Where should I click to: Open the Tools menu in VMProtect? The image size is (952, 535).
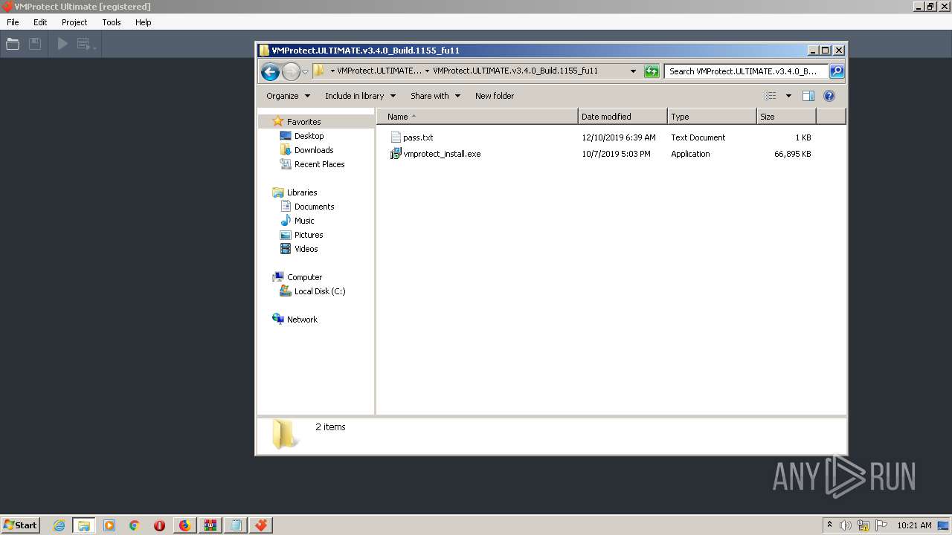coord(112,22)
